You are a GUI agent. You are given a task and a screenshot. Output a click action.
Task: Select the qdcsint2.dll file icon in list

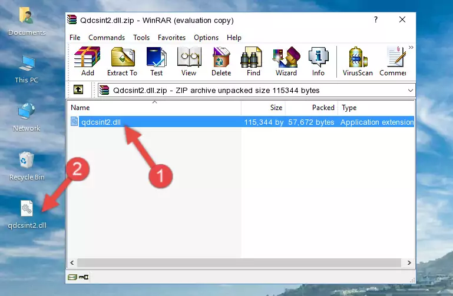tap(74, 121)
